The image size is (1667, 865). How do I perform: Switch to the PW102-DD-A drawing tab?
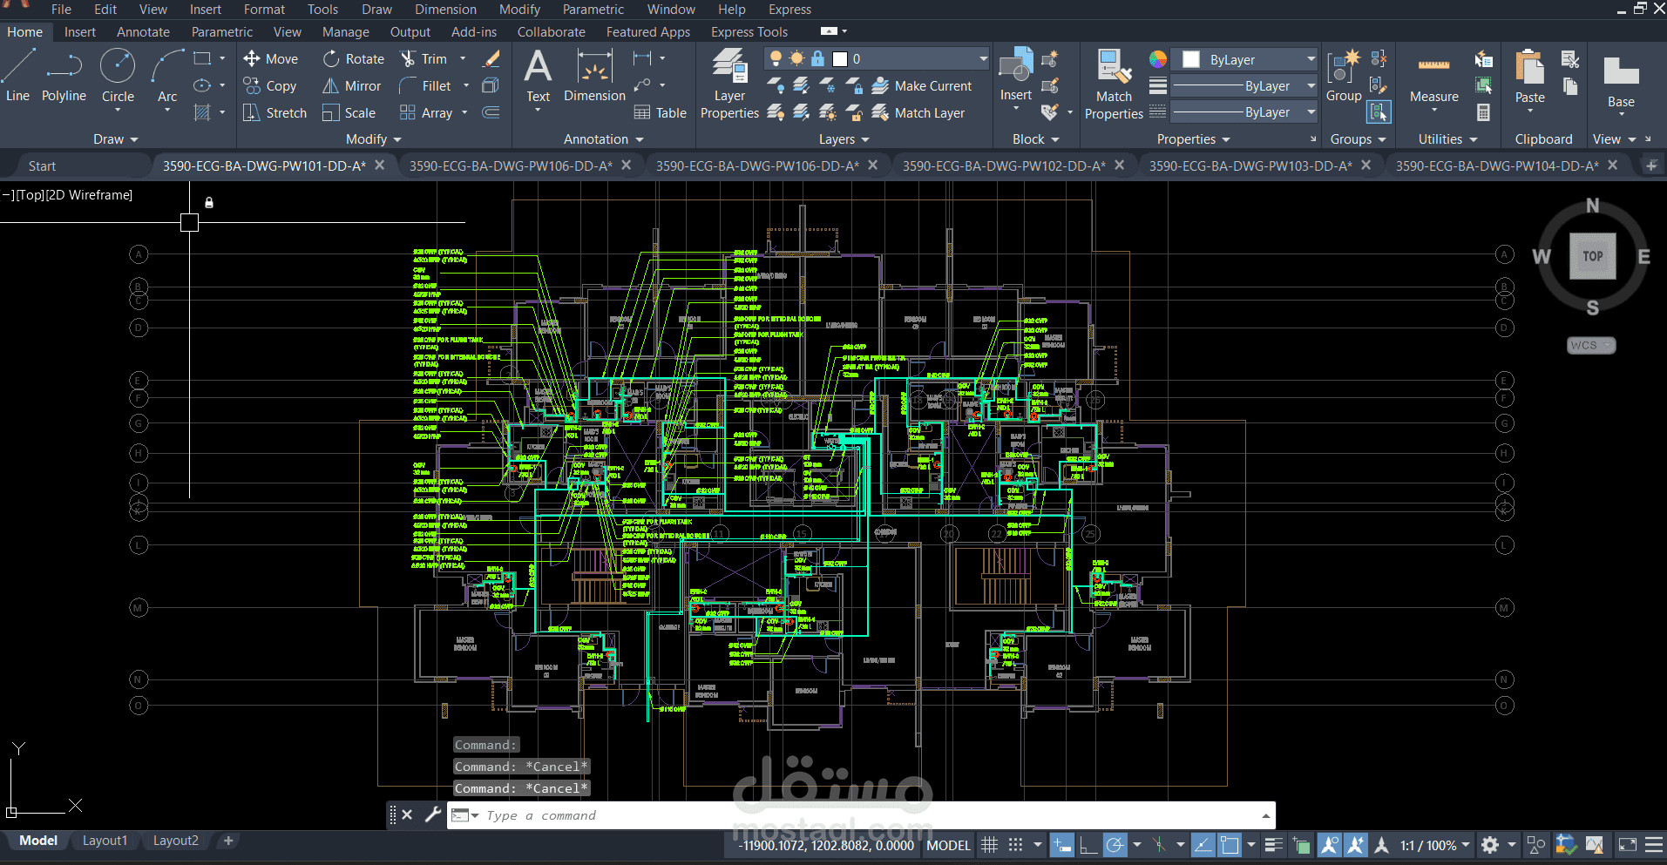coord(1004,166)
